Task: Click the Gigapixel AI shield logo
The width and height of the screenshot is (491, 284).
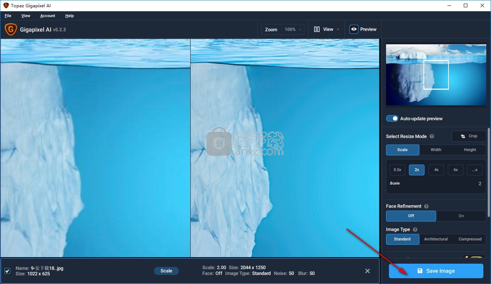Action: [x=11, y=29]
